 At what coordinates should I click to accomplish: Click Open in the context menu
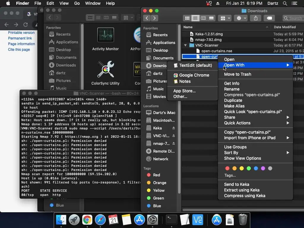point(255,59)
